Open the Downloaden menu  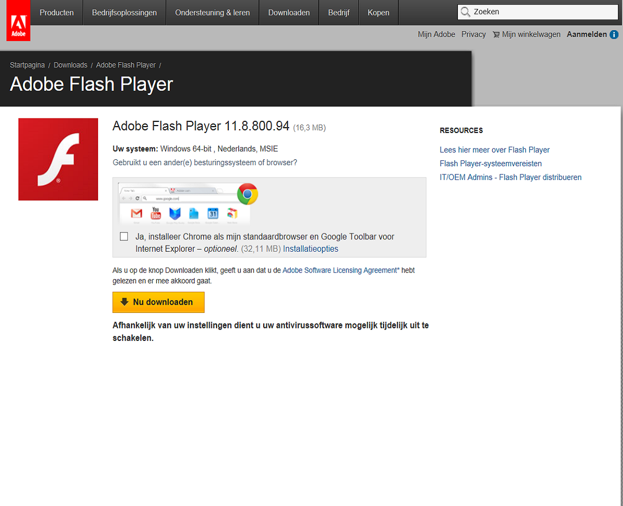coord(289,12)
